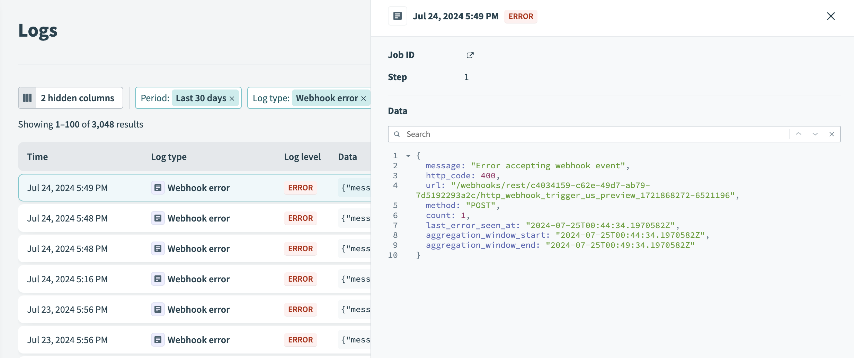Remove the Last 30 days period filter
854x358 pixels.
coord(232,98)
